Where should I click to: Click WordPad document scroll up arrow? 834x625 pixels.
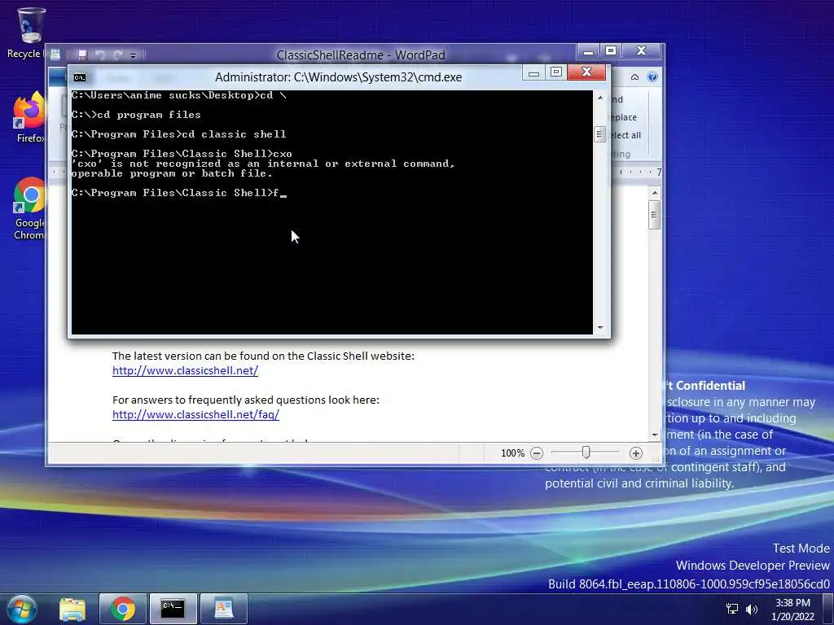pos(655,193)
